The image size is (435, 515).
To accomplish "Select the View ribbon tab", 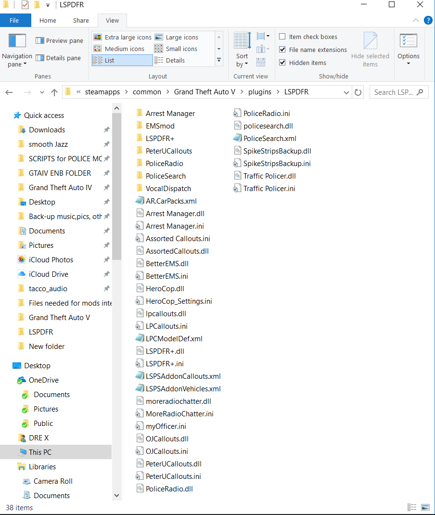I will 112,20.
